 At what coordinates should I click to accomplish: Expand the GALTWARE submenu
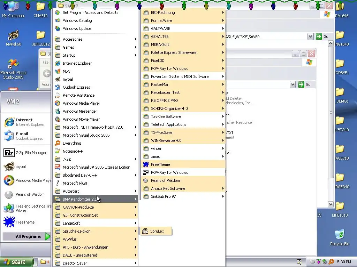[x=183, y=29]
